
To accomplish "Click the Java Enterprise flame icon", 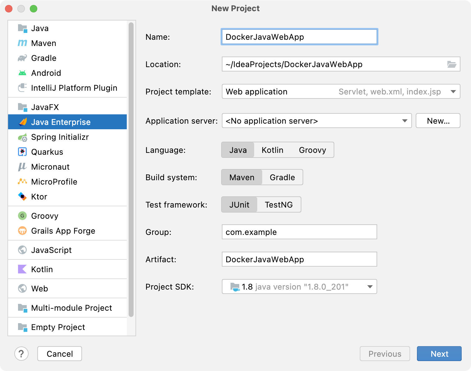I will pyautogui.click(x=22, y=122).
